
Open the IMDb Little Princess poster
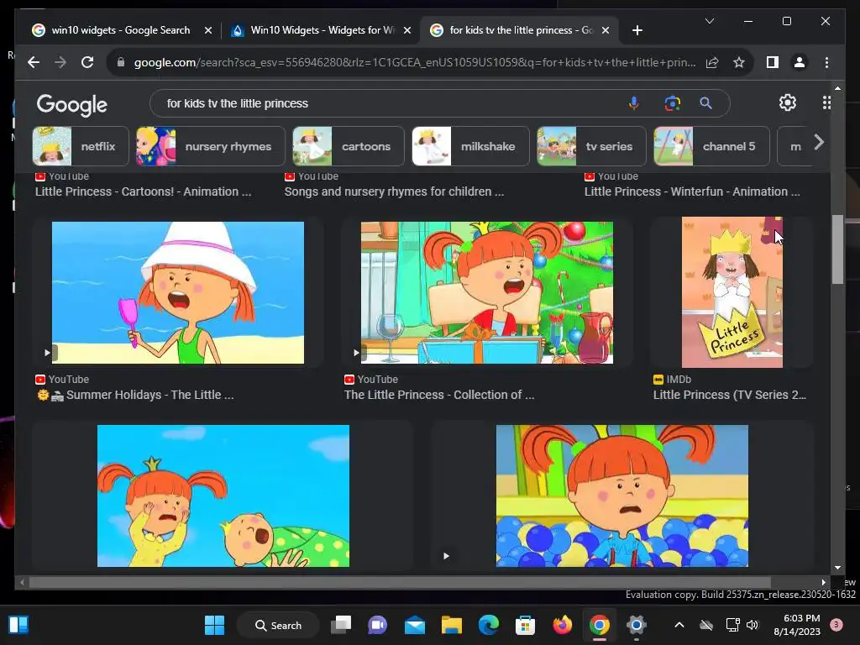tap(732, 292)
